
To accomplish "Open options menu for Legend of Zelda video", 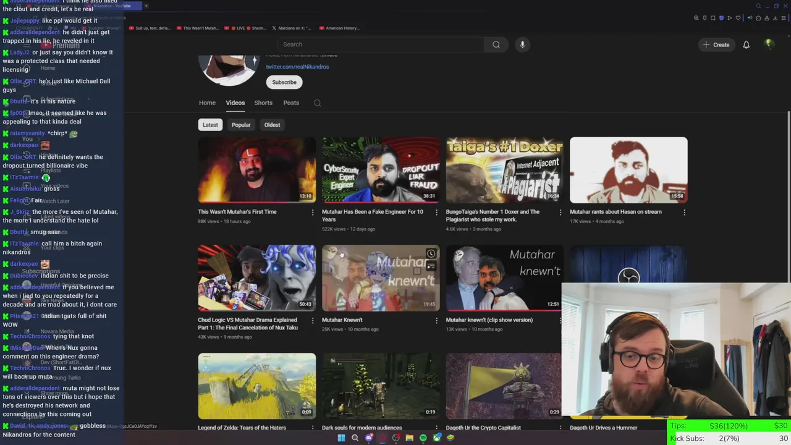I will pyautogui.click(x=312, y=428).
